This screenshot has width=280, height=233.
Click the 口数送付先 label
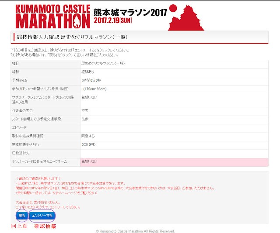21,153
